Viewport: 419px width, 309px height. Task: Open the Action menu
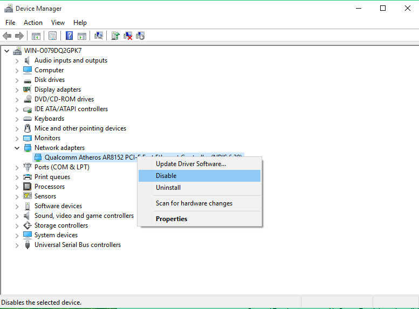33,23
